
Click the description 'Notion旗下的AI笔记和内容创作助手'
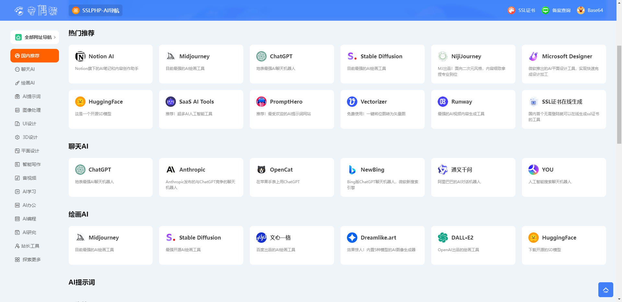pyautogui.click(x=107, y=69)
